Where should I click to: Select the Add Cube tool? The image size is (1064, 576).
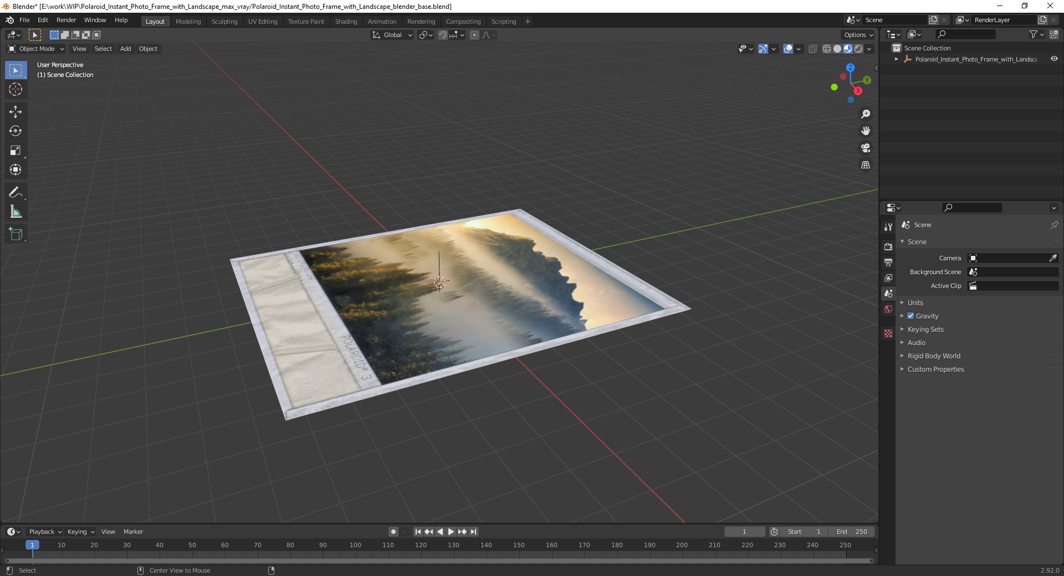(x=16, y=234)
